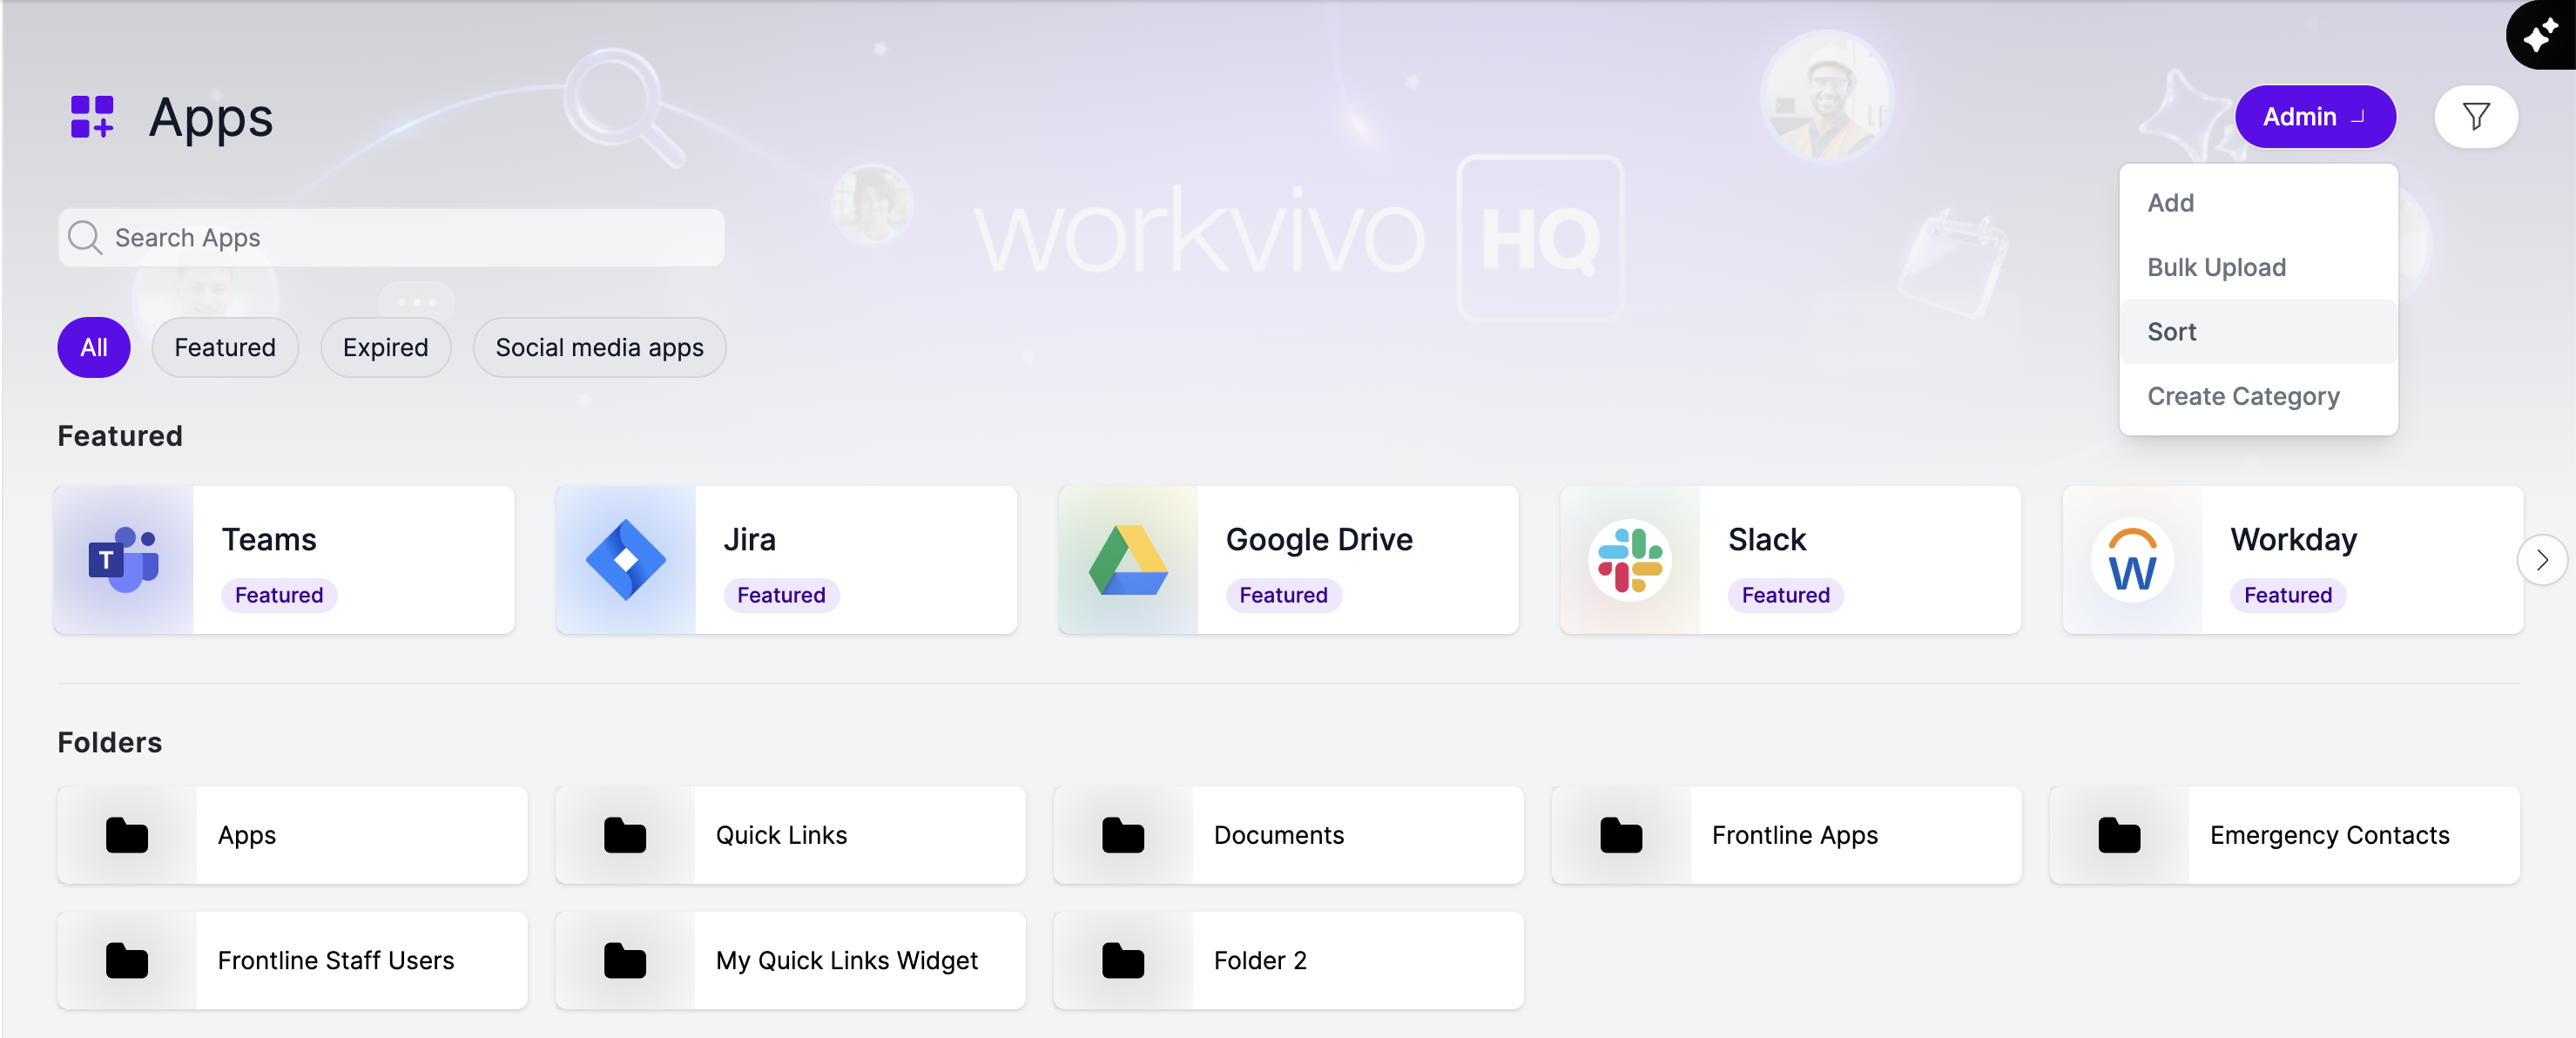Click the Featured section heading
Image resolution: width=2576 pixels, height=1038 pixels.
(x=120, y=436)
